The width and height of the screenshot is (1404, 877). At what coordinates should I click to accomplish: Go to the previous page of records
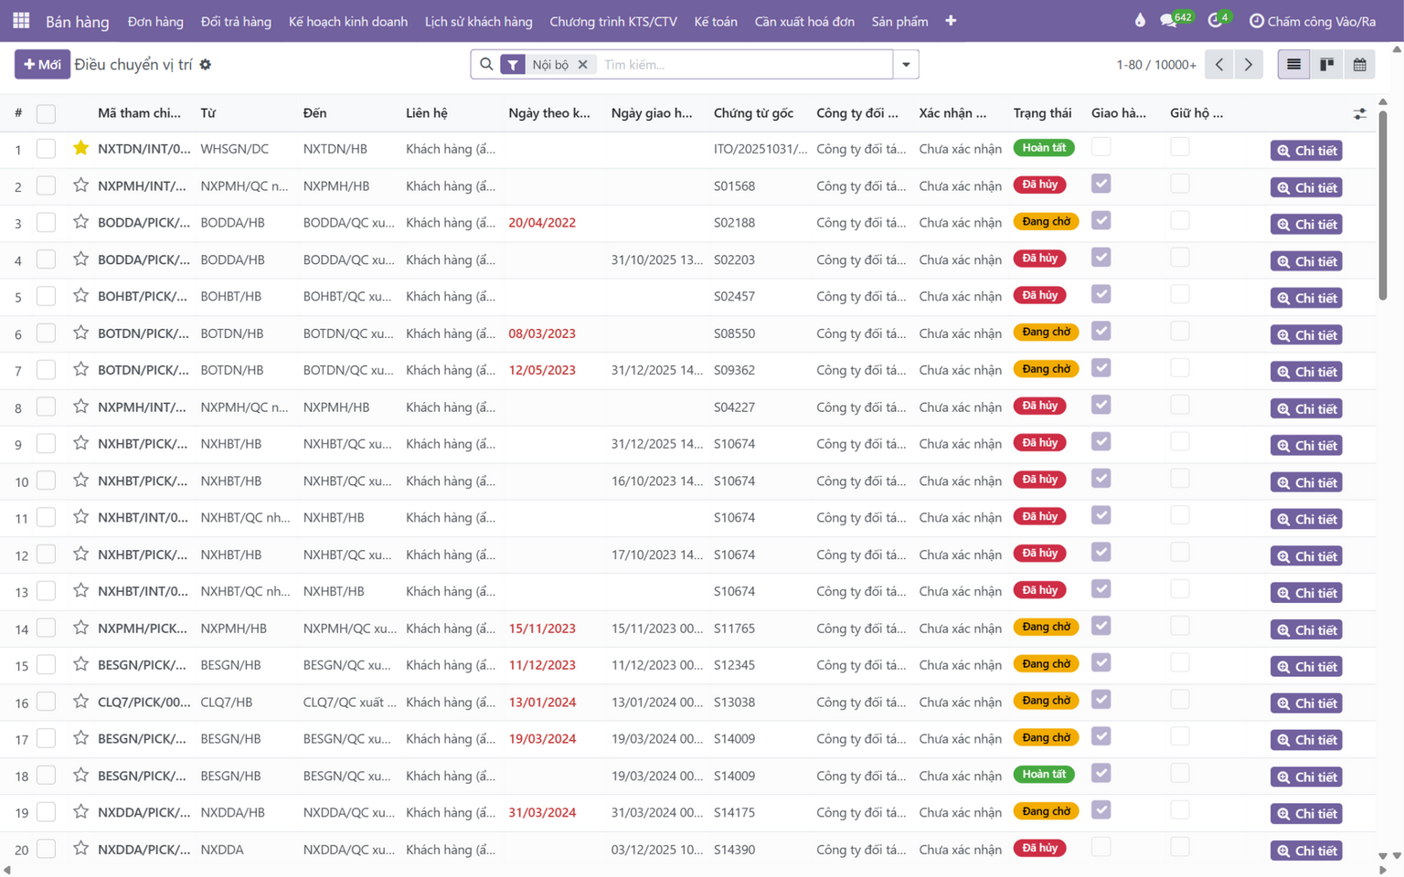pos(1219,65)
